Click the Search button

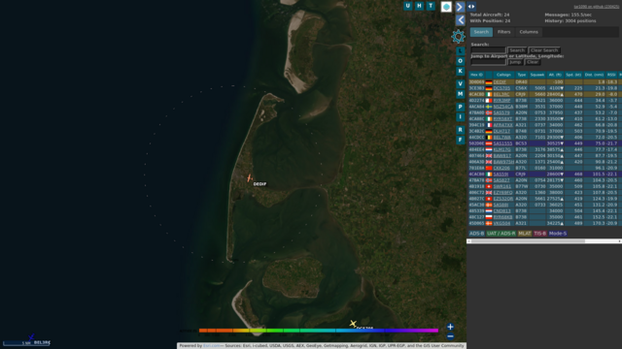coord(517,50)
